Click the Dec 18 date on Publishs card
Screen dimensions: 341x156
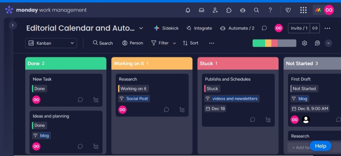point(215,109)
